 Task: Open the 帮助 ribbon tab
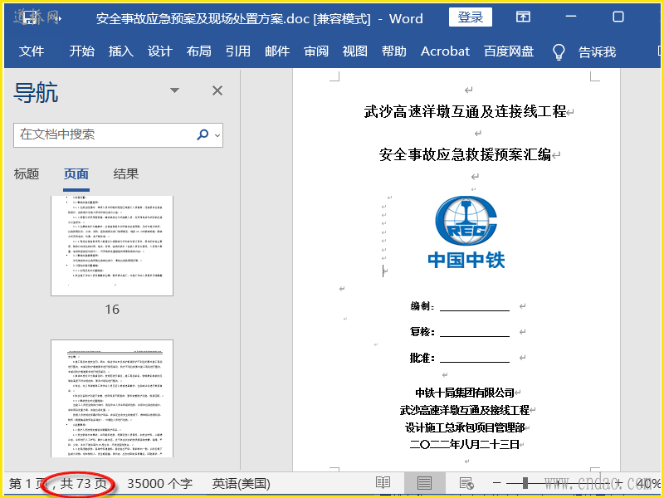(x=393, y=51)
